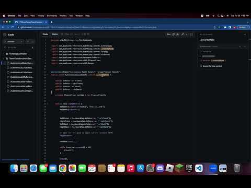Open Epic Games Launcher from the Dock
The image size is (251, 188).
pyautogui.click(x=189, y=168)
